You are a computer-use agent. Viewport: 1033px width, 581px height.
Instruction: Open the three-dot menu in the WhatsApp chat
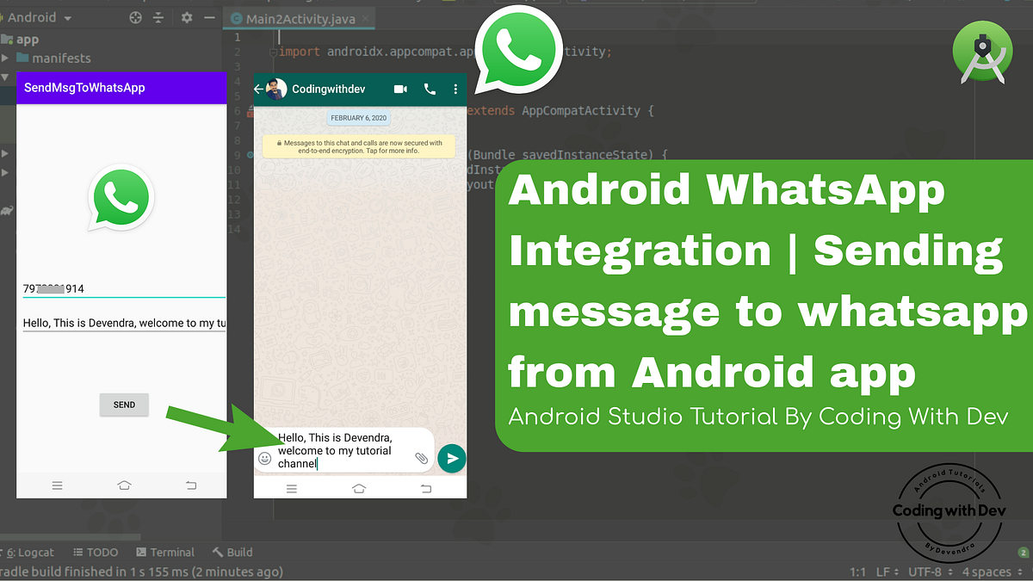455,89
